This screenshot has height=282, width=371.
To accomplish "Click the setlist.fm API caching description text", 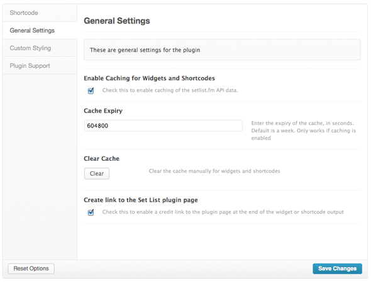I will coord(170,90).
